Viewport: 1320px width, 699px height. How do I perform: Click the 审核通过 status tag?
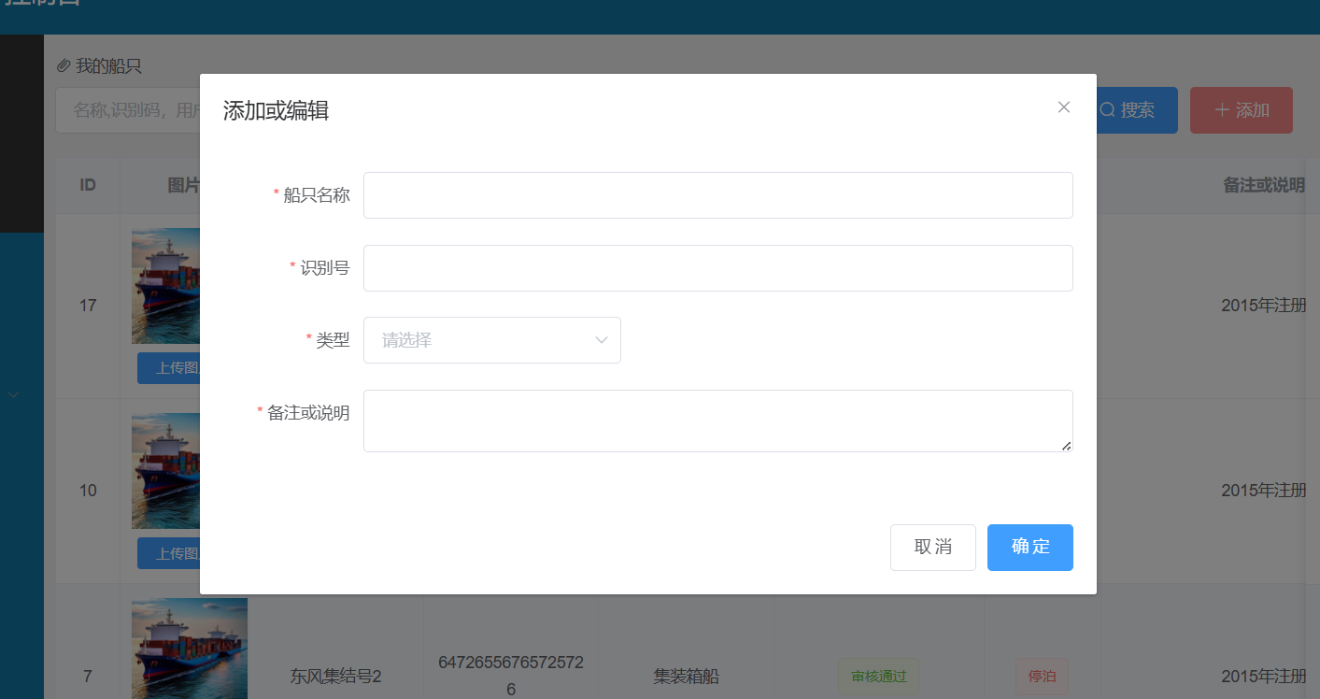pos(879,677)
